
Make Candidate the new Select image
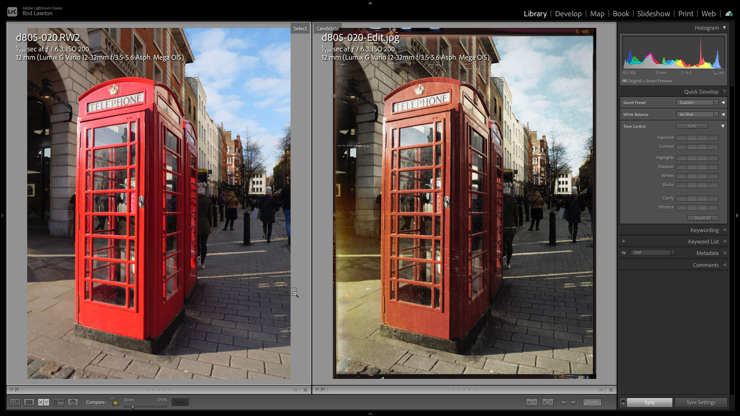coord(548,402)
